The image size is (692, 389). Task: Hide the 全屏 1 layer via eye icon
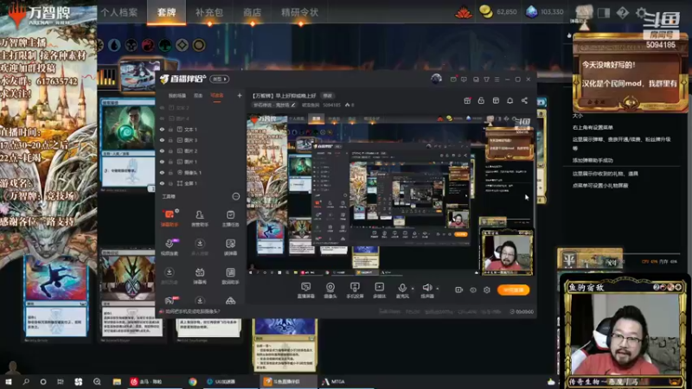[162, 183]
